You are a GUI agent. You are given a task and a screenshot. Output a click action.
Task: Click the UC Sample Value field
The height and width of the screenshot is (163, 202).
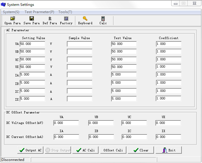[80, 59]
